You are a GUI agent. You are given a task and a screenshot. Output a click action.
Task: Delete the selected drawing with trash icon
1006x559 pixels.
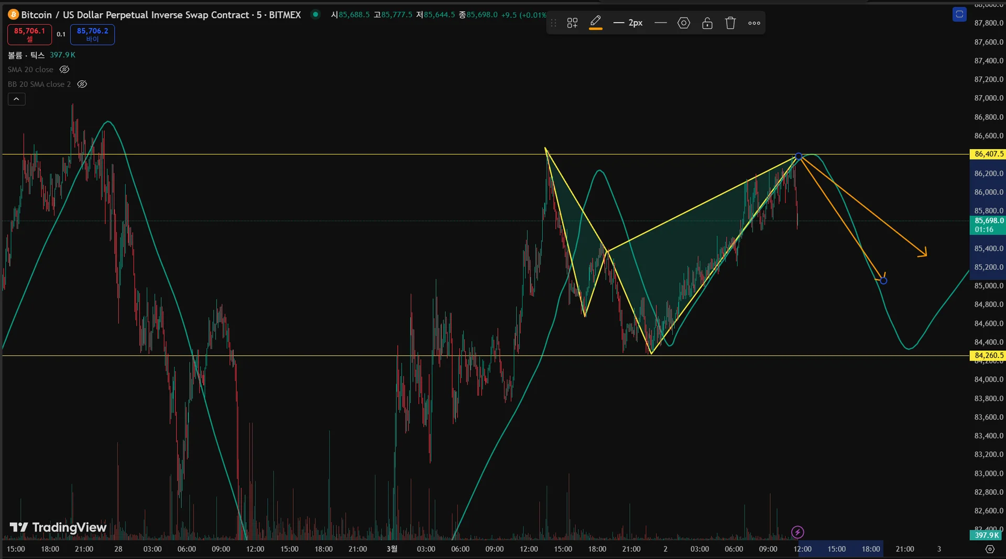pos(730,23)
